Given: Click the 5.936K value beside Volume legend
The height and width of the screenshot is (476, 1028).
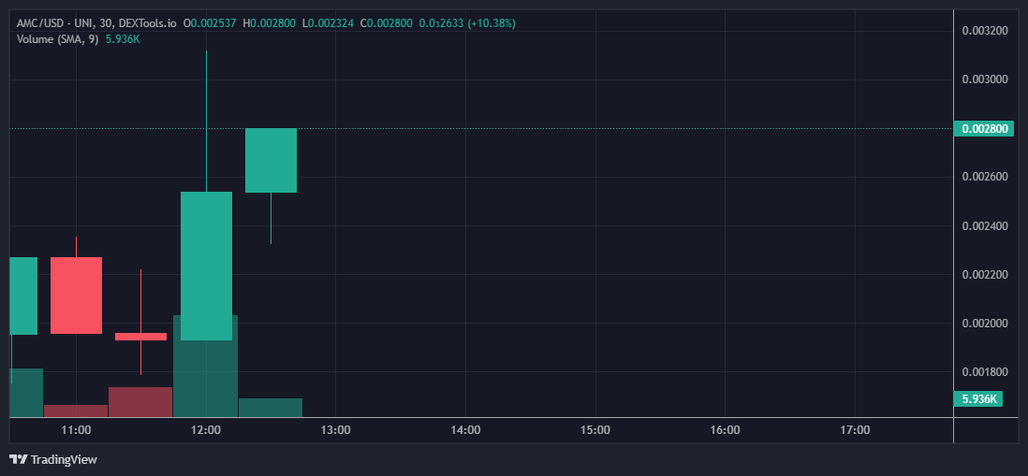Looking at the screenshot, I should (x=123, y=39).
